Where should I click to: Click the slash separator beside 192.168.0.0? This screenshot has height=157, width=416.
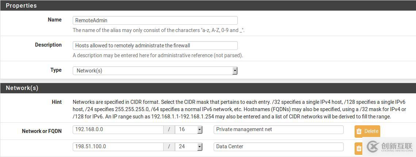[x=169, y=130]
